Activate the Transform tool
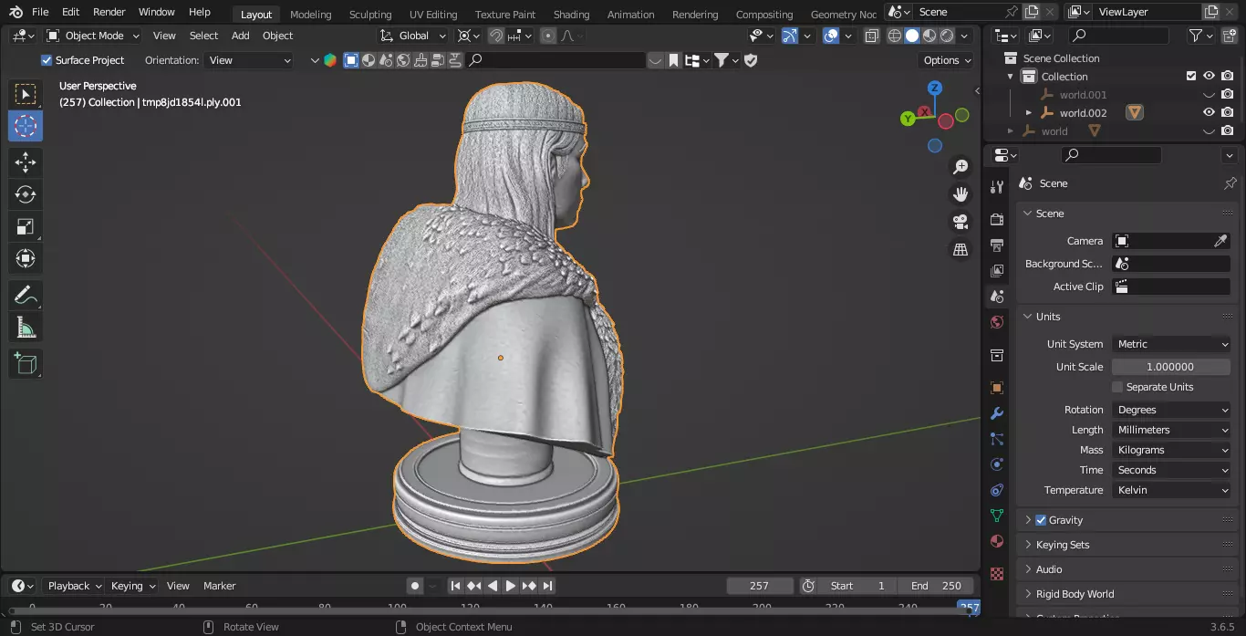The height and width of the screenshot is (636, 1246). point(26,258)
